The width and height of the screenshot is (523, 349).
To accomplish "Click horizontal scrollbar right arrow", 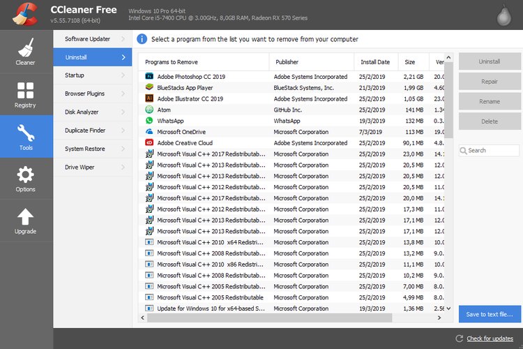I will tap(439, 318).
